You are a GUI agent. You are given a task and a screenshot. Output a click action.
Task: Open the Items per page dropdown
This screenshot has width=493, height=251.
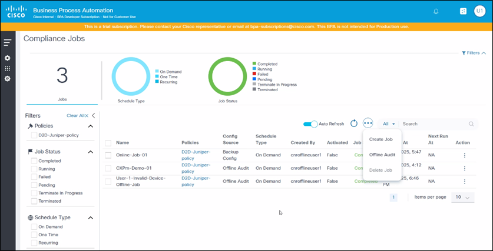[x=463, y=198]
